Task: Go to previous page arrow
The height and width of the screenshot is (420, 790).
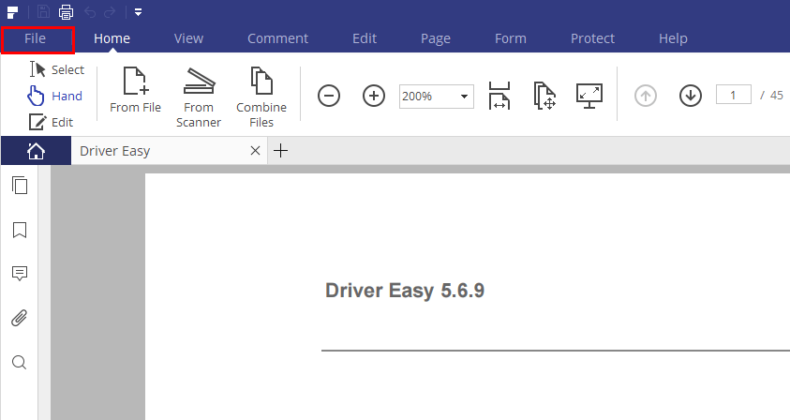Action: (646, 96)
